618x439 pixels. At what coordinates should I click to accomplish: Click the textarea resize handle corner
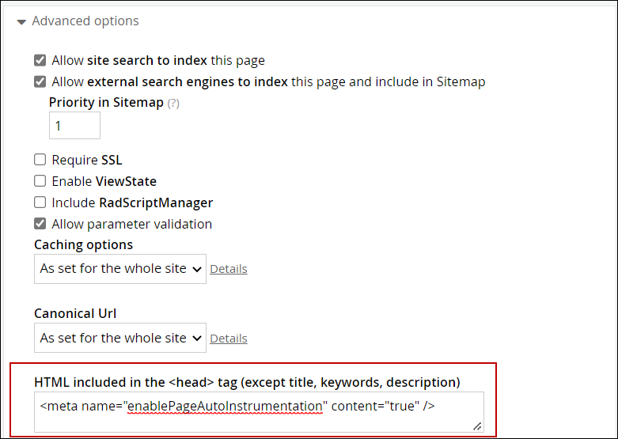click(x=477, y=426)
